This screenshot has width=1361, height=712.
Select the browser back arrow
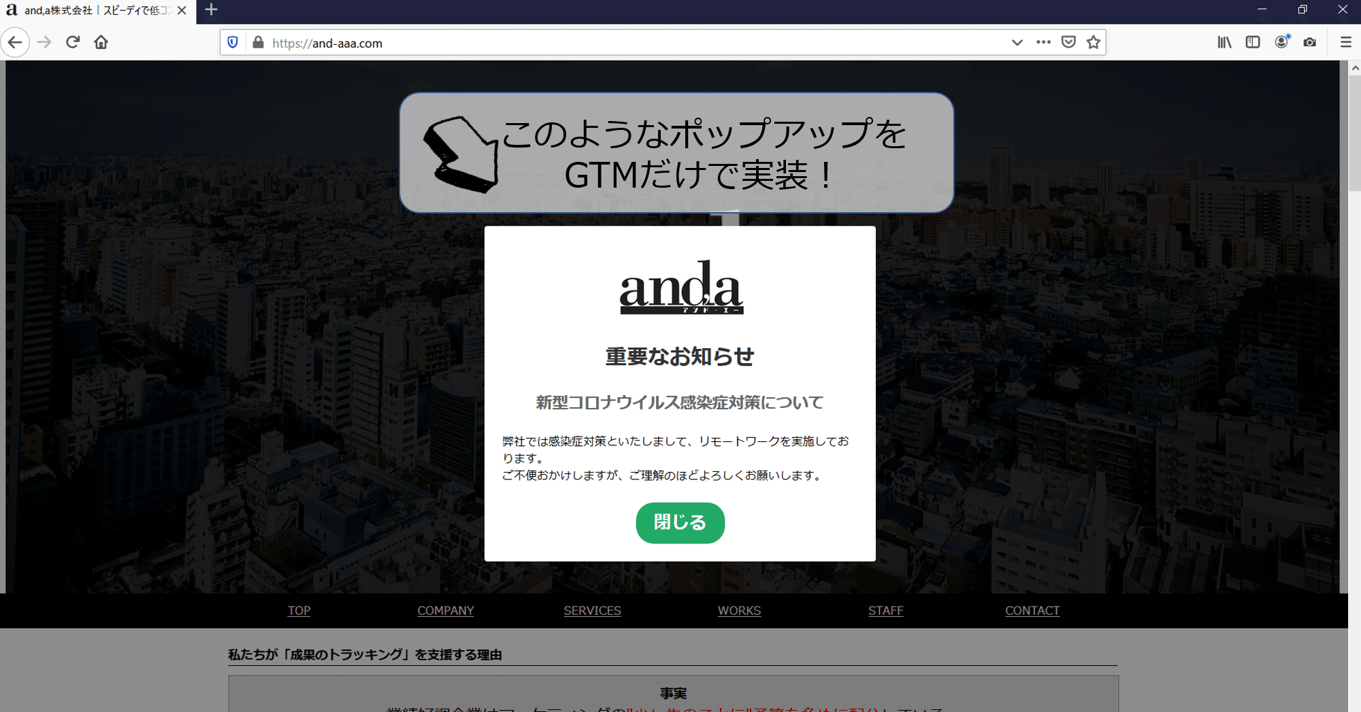(15, 42)
